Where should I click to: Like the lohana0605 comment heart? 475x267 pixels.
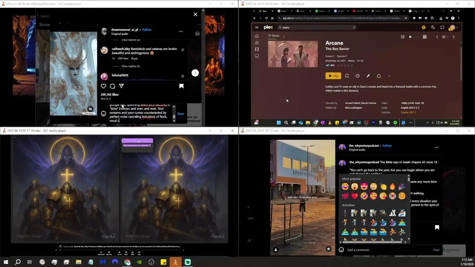183,76
